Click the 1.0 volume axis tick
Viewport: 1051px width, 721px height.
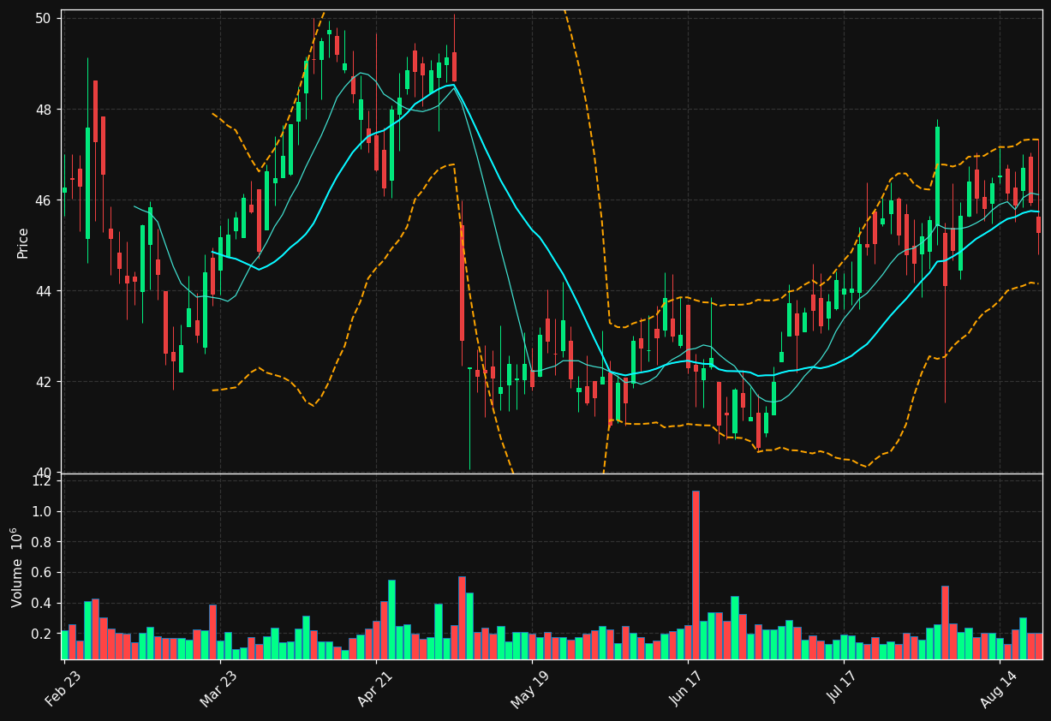[43, 512]
